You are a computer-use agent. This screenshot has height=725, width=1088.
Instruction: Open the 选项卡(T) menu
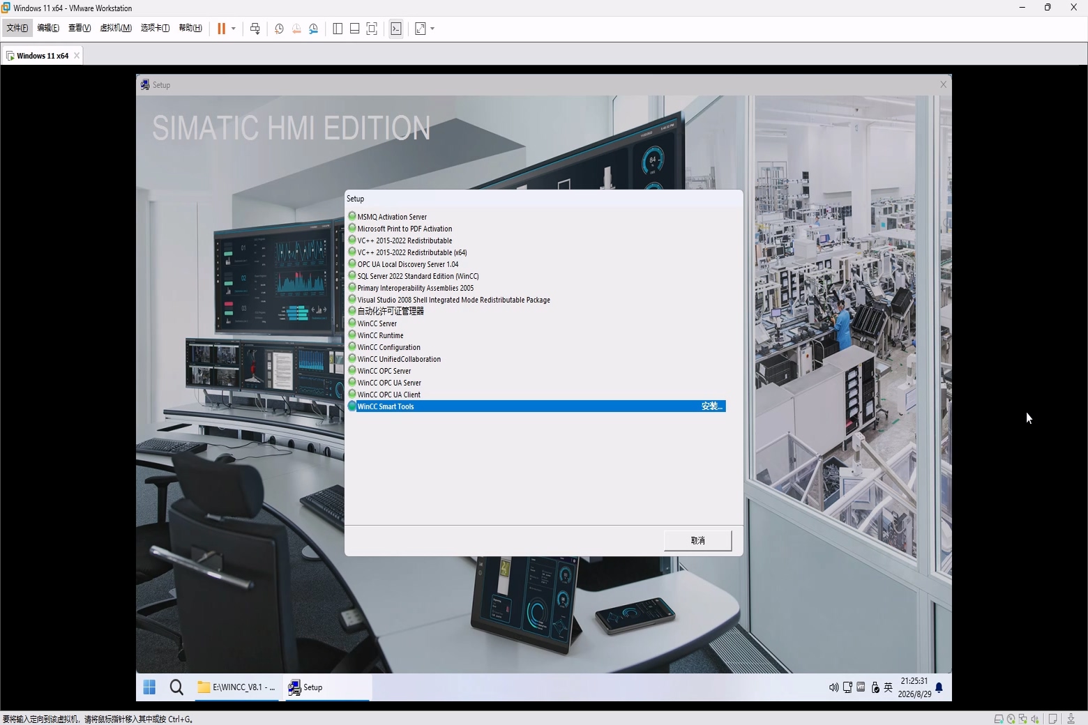(155, 28)
